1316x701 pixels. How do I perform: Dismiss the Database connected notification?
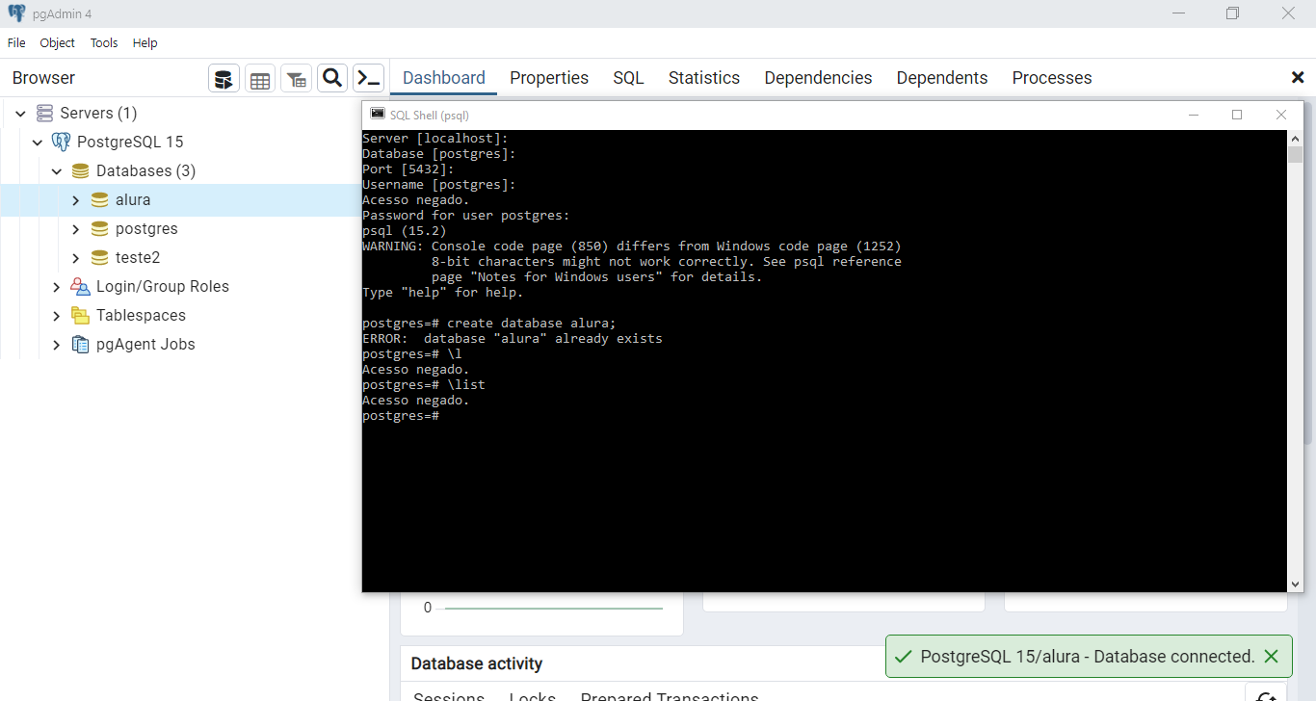[1271, 657]
